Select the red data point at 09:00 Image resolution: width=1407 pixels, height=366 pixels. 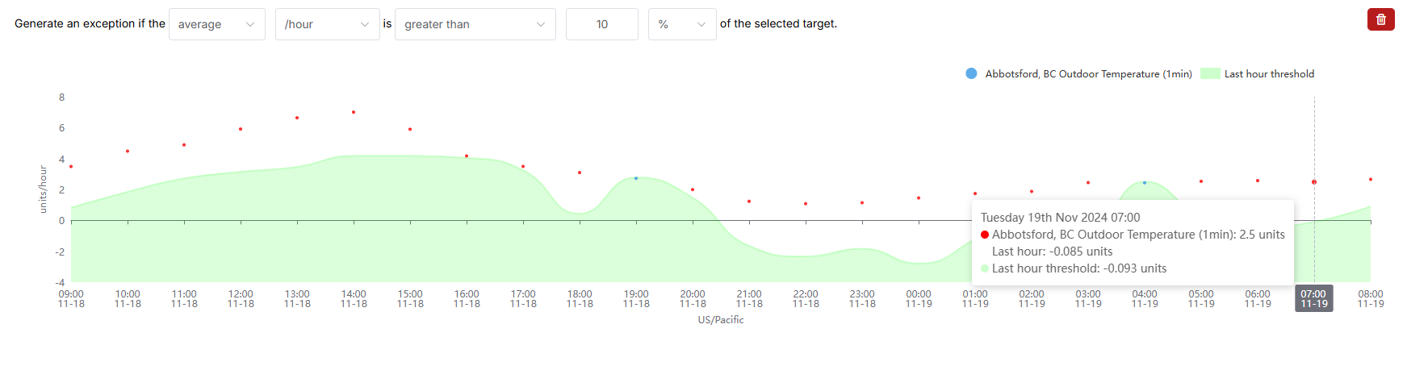pos(71,167)
